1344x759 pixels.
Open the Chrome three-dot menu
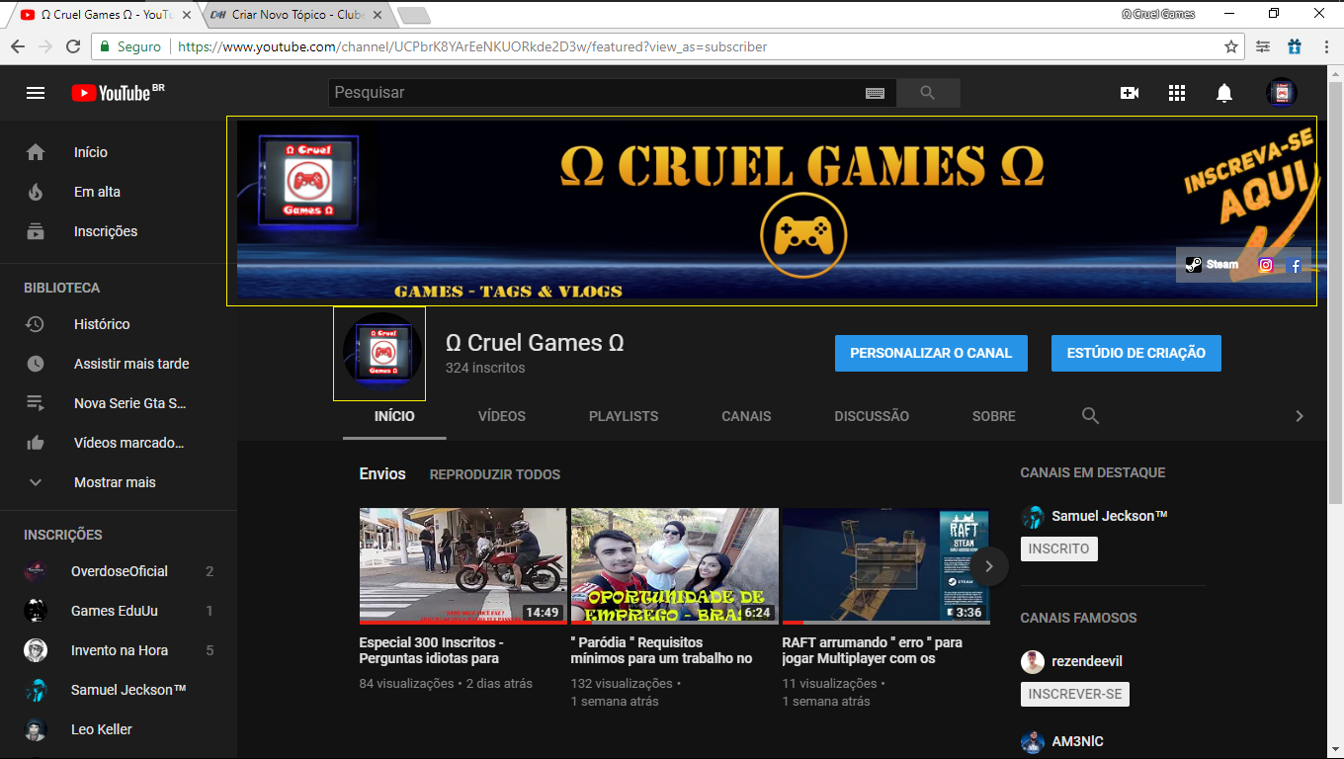click(x=1327, y=46)
